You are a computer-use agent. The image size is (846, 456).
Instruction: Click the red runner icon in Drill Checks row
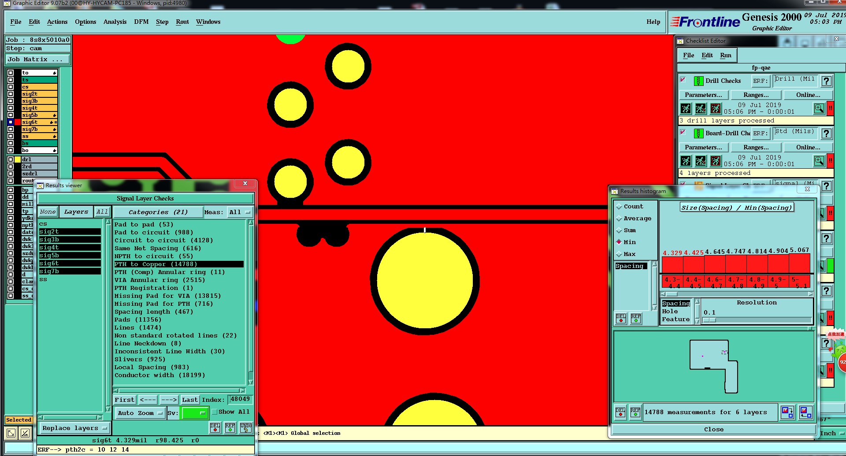coord(716,108)
